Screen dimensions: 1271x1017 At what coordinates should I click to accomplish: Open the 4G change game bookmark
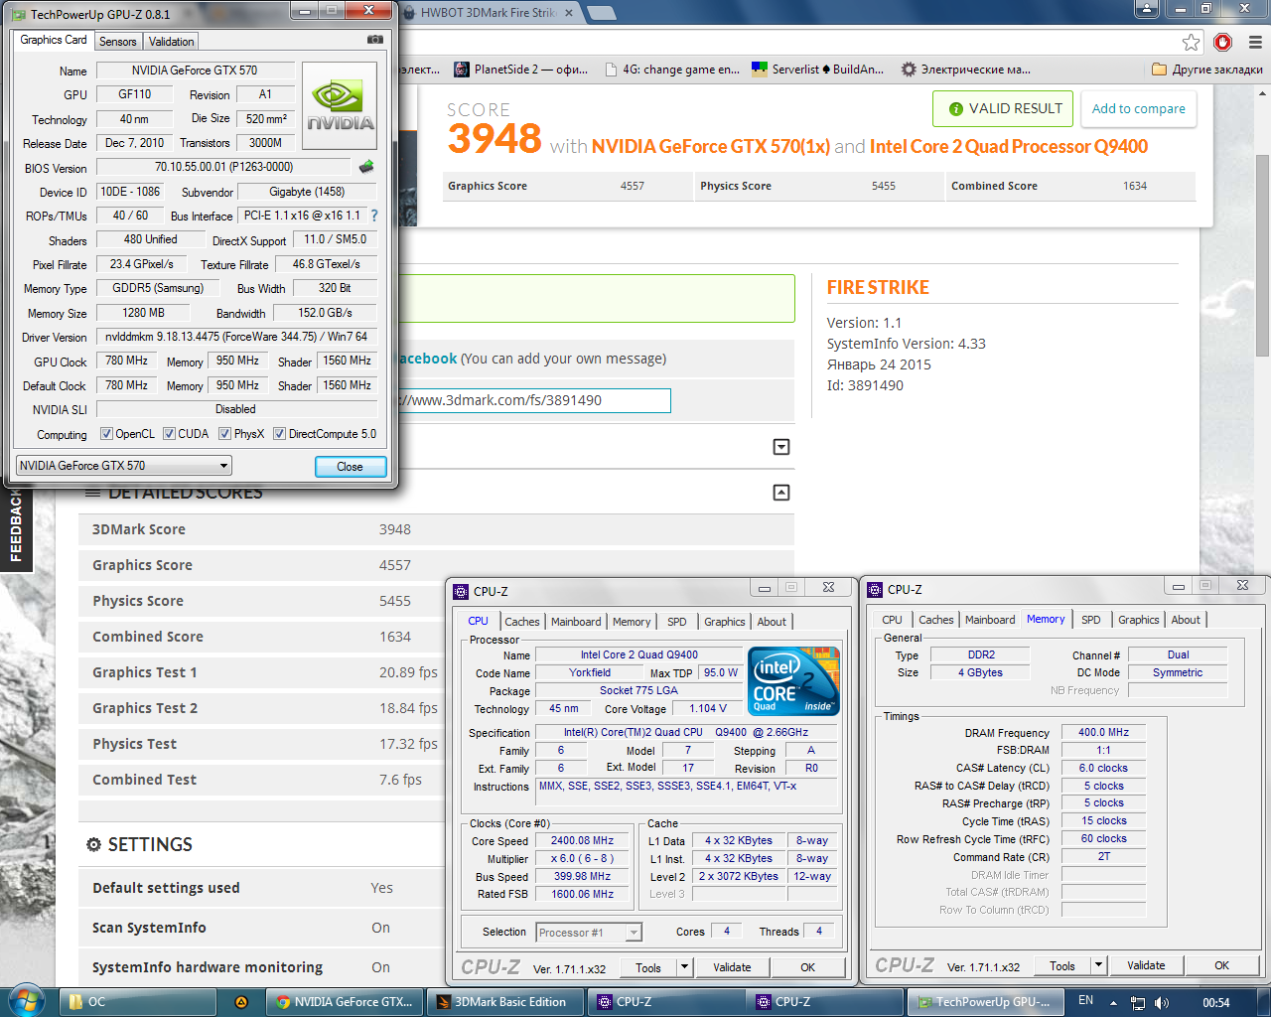point(670,70)
